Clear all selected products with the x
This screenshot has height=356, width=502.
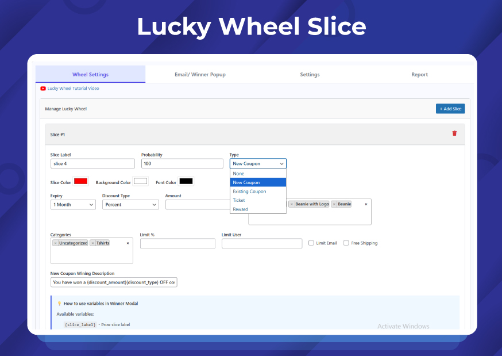[366, 204]
